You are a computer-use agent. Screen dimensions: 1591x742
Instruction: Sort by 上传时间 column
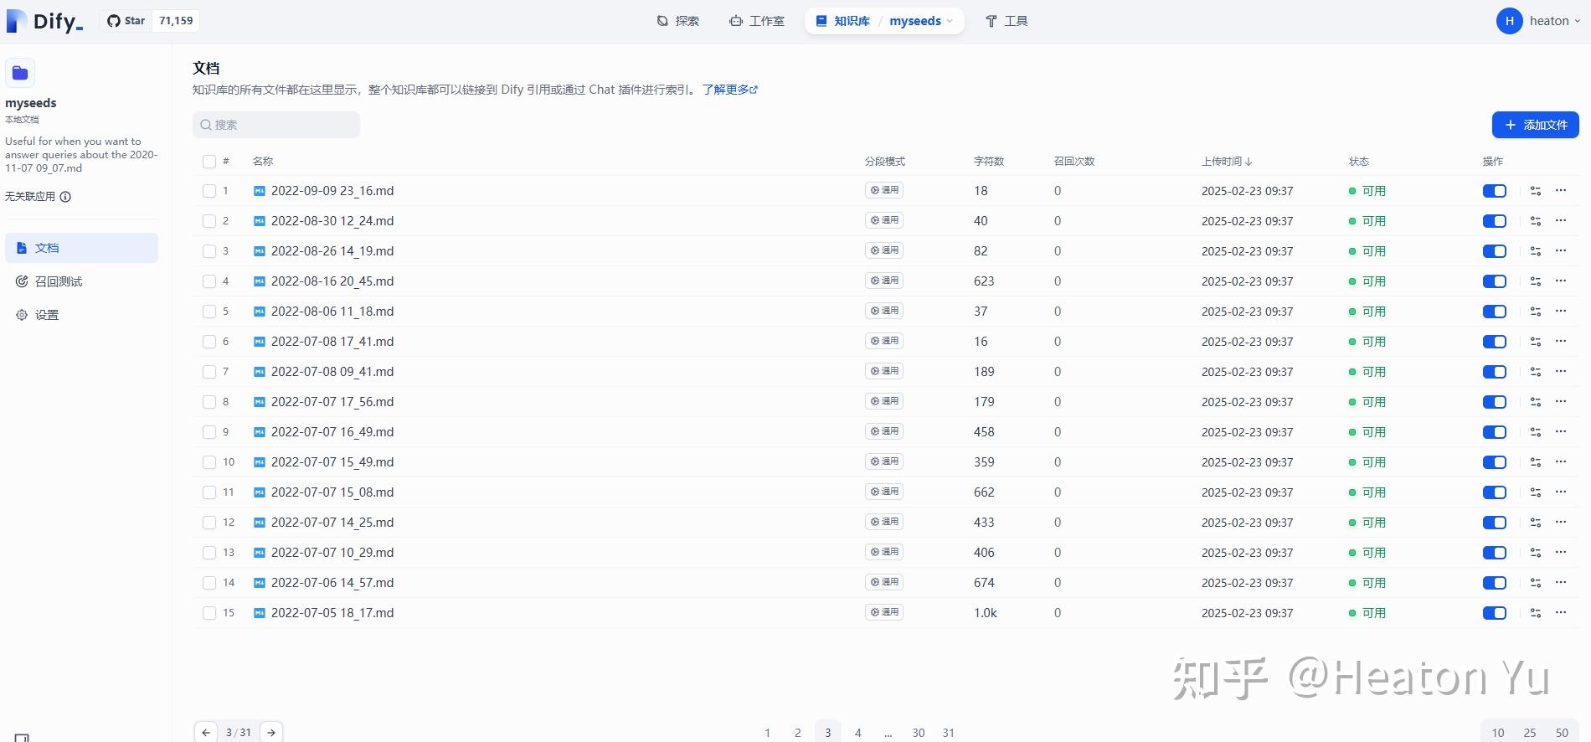(x=1227, y=162)
